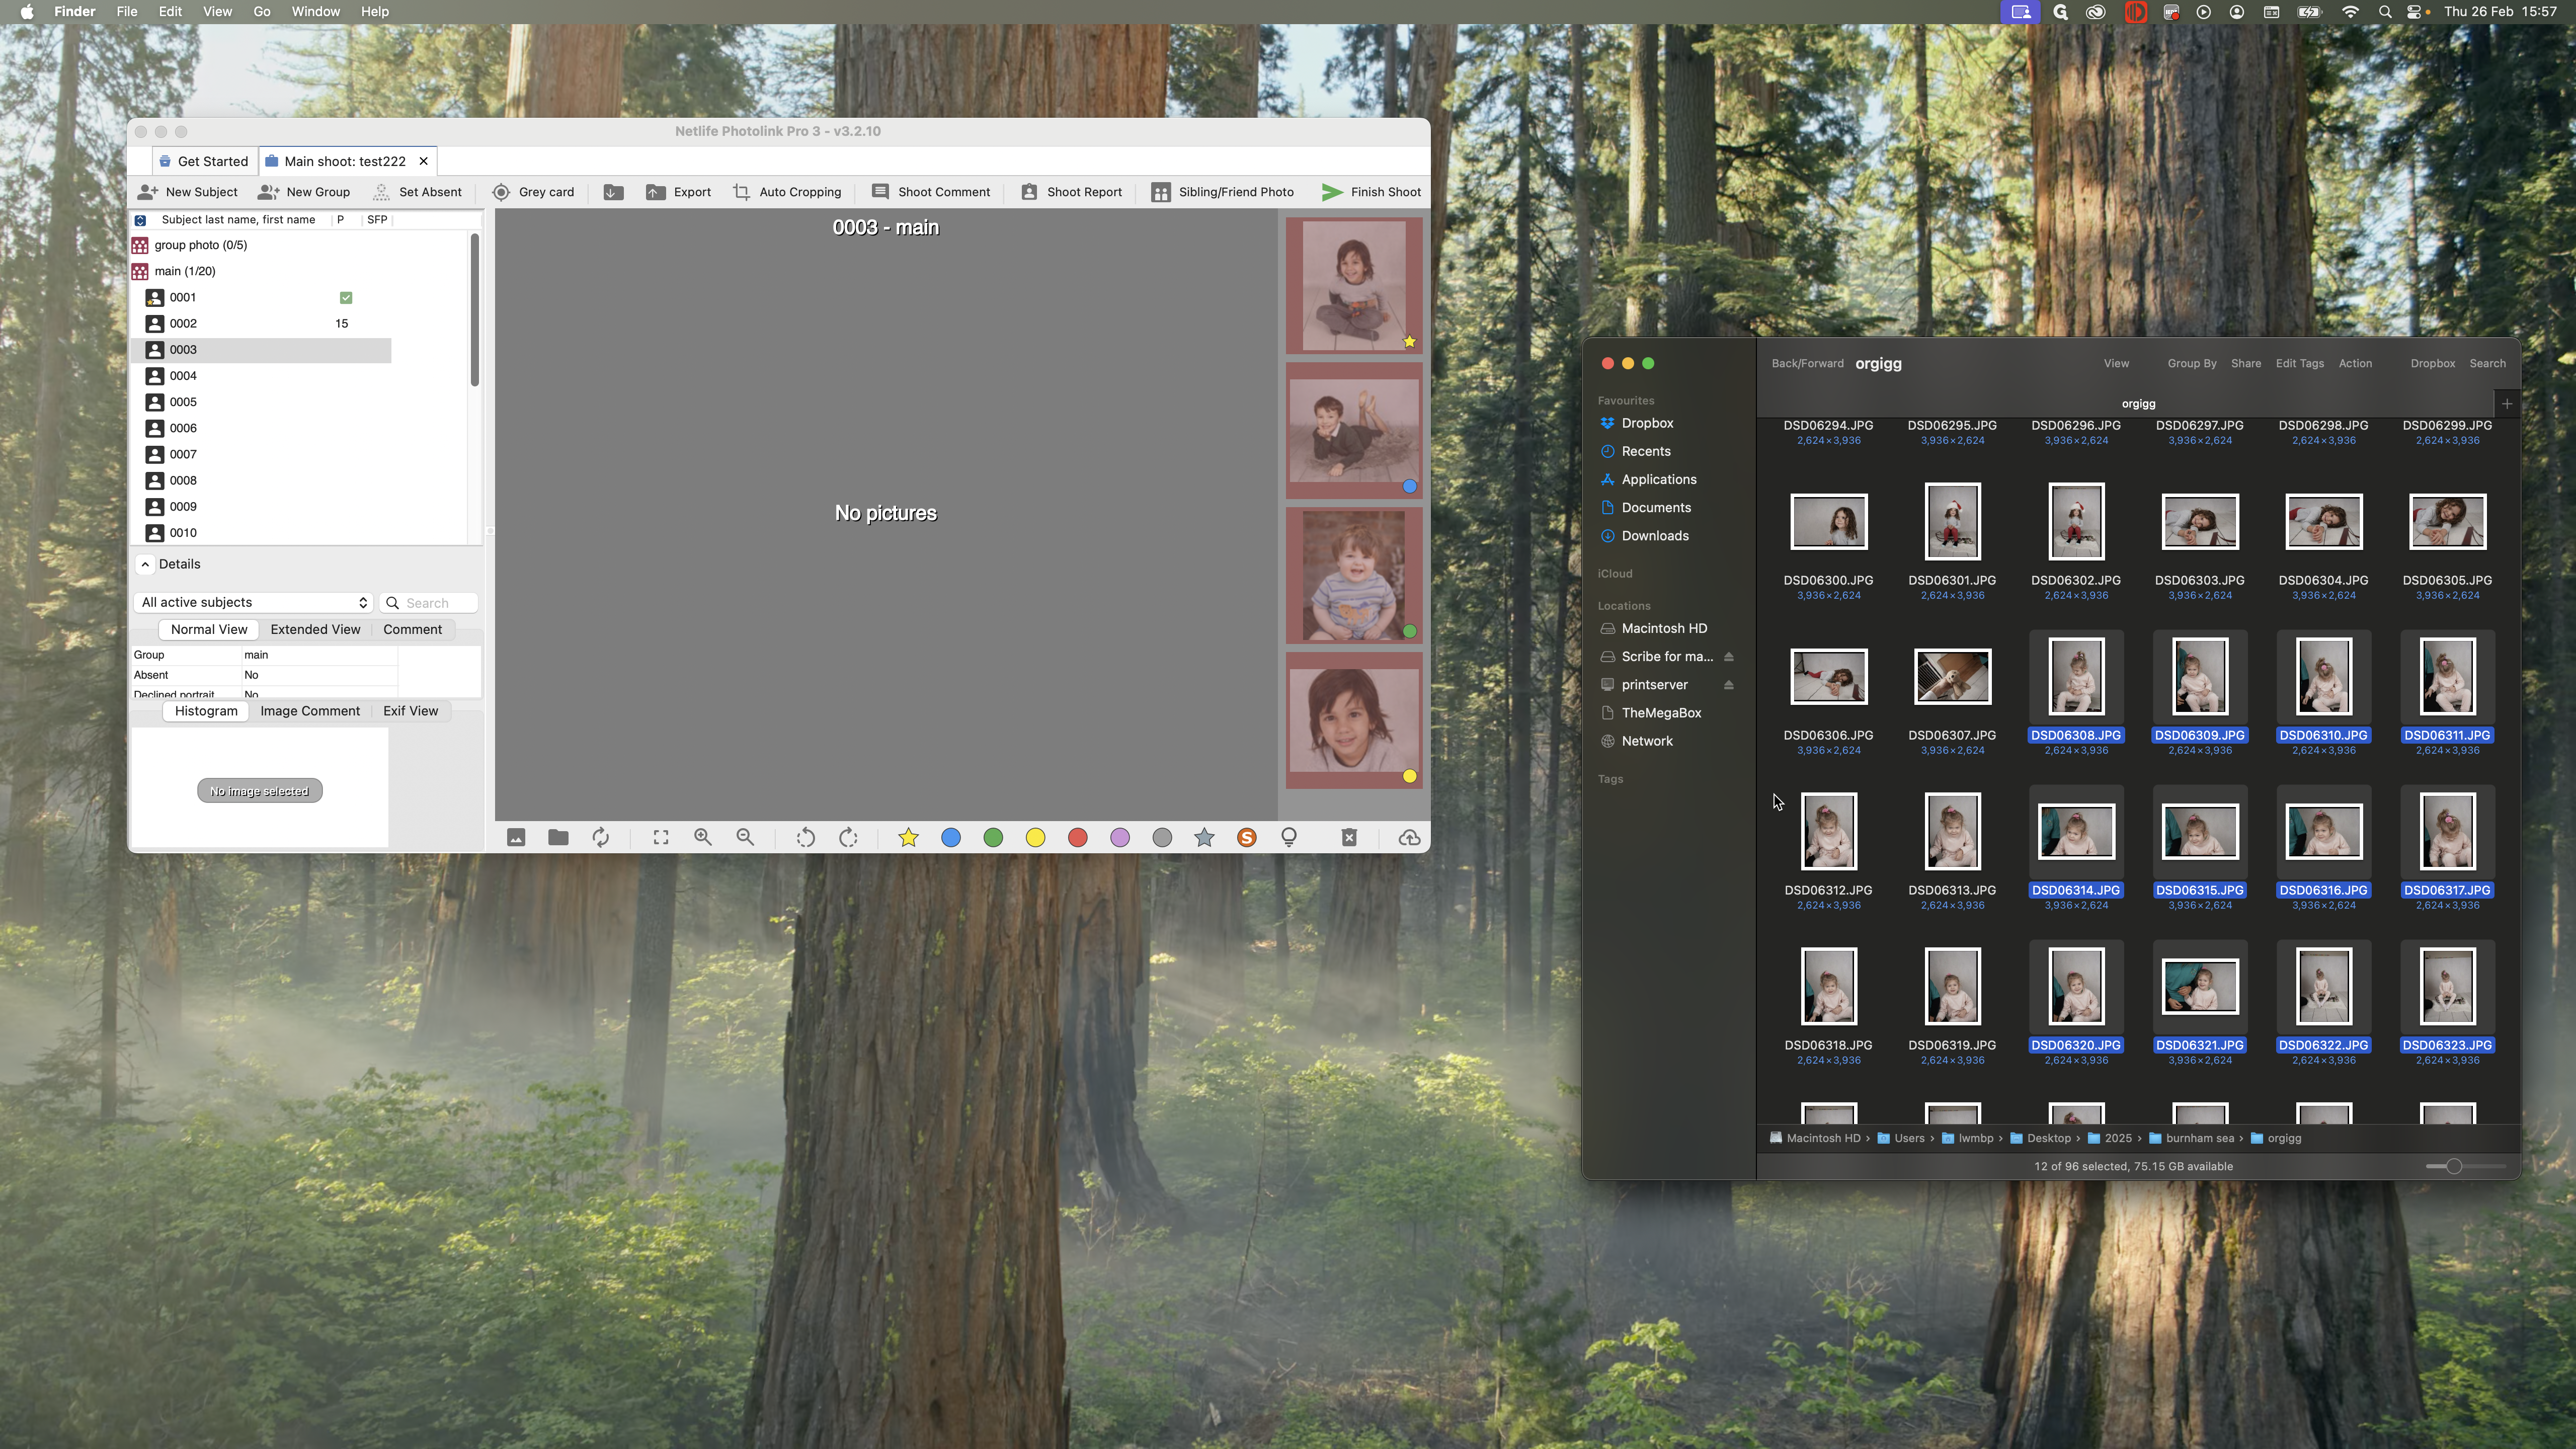Click the fit-to-screen icon
The width and height of the screenshot is (2576, 1449).
coord(661,838)
